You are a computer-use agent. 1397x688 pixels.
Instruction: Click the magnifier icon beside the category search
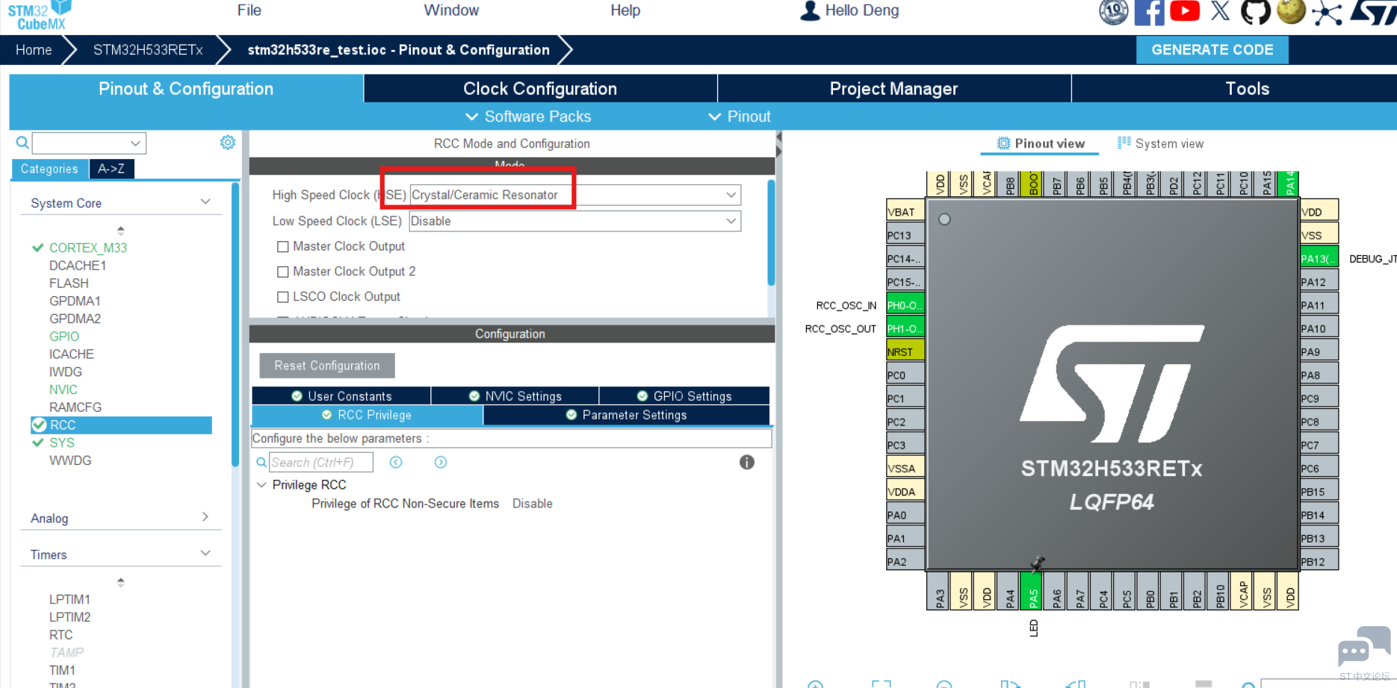point(22,143)
